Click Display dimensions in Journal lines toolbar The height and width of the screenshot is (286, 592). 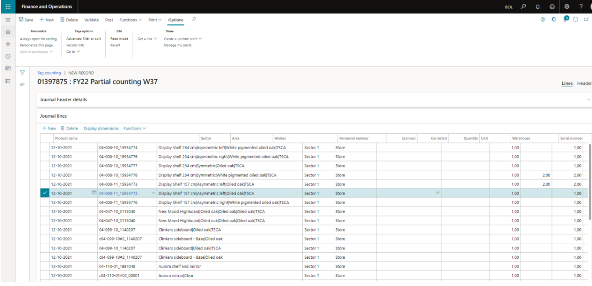point(102,128)
